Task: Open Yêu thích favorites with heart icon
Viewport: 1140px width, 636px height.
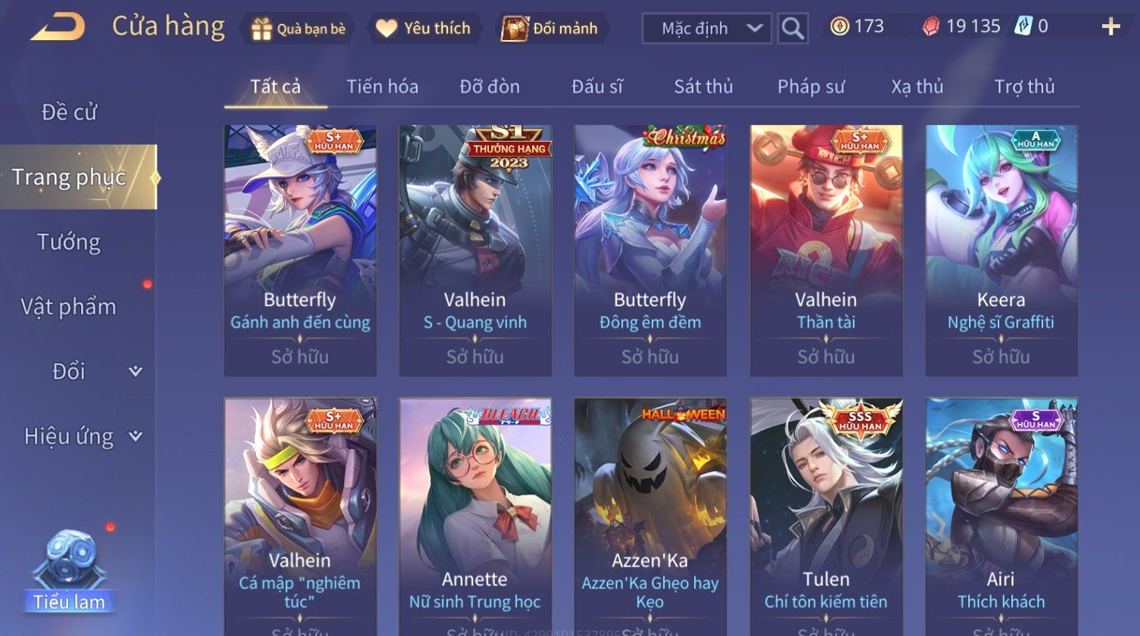Action: [424, 29]
